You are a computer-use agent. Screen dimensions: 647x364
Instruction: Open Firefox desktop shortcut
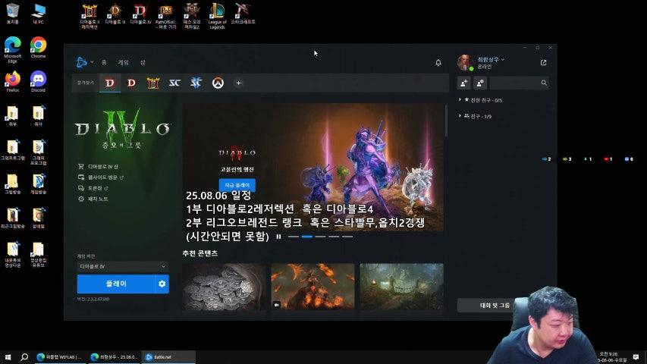12,81
